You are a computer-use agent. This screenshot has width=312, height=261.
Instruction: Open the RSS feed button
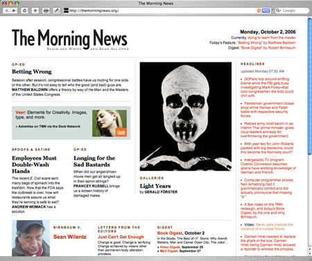coord(266,10)
